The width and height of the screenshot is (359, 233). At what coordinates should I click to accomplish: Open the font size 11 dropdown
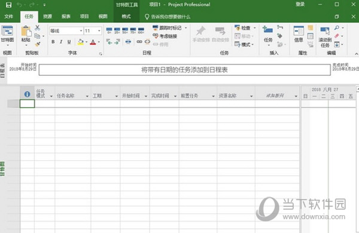[x=99, y=30]
